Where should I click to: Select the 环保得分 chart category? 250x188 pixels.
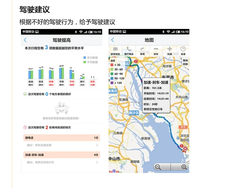pyautogui.click(x=51, y=83)
